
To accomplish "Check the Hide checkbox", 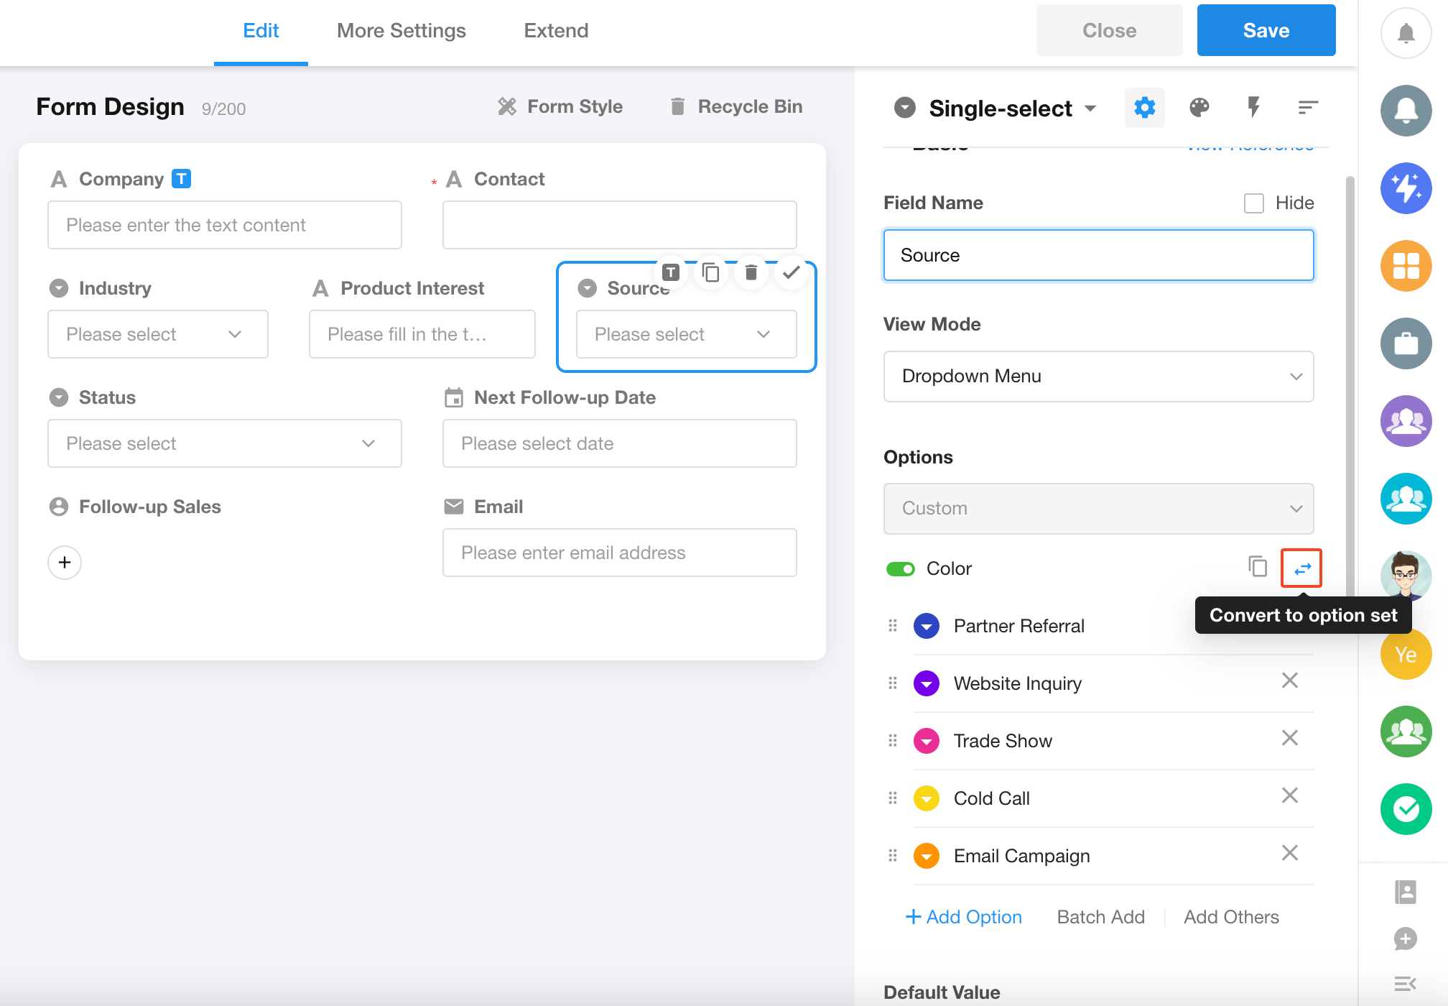I will click(1253, 203).
